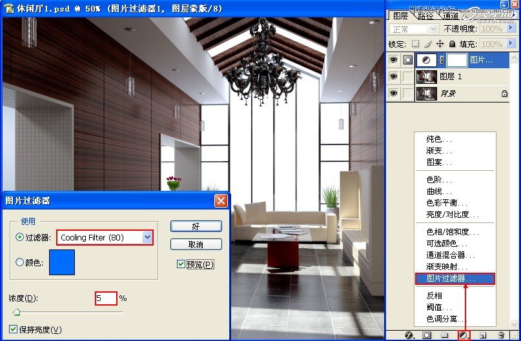Screen dimensions: 521x341
Task: Click lock all padlock icon
Action: pos(452,44)
